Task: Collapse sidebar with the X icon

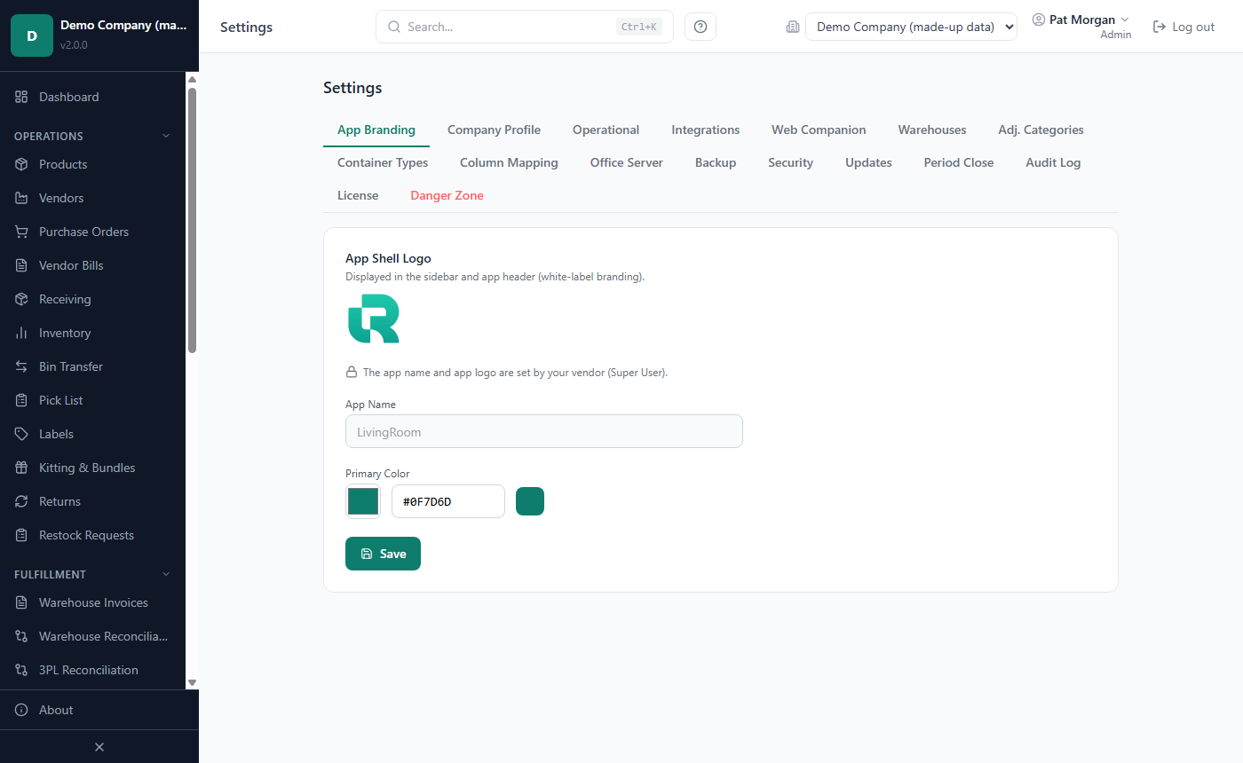Action: pos(99,747)
